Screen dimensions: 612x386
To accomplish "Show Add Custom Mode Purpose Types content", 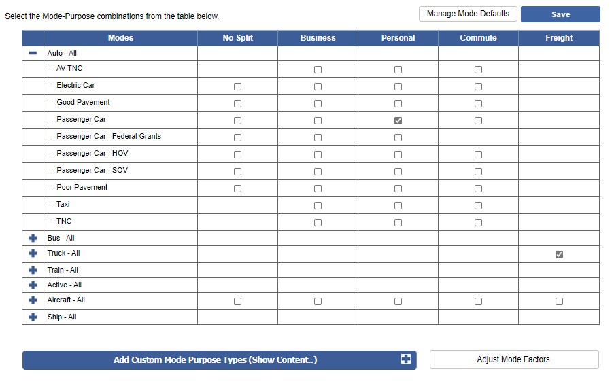I will click(215, 360).
